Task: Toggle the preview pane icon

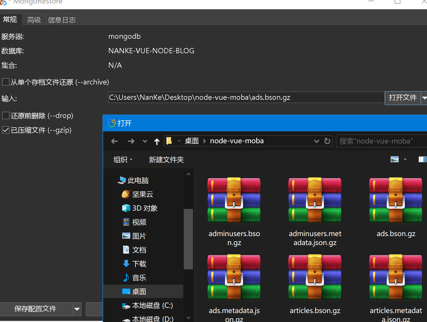Action: pos(422,159)
